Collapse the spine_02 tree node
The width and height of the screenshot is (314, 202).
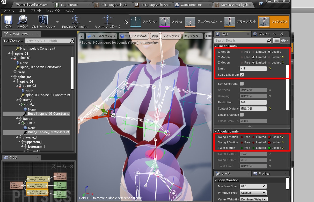pyautogui.click(x=12, y=77)
